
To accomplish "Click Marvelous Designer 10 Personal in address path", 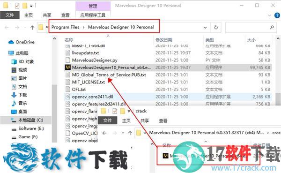I will tap(121, 27).
